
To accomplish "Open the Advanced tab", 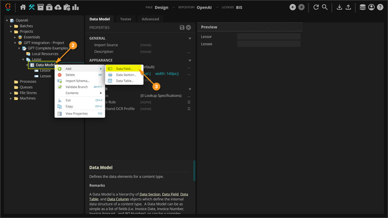I will click(x=150, y=19).
